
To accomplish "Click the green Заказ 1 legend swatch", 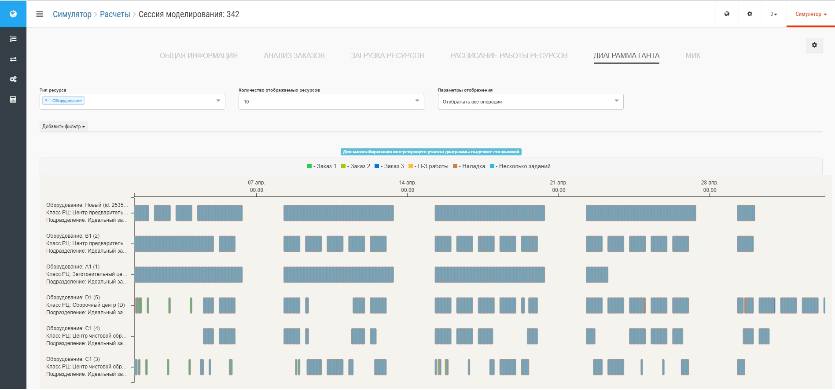I will tap(309, 166).
